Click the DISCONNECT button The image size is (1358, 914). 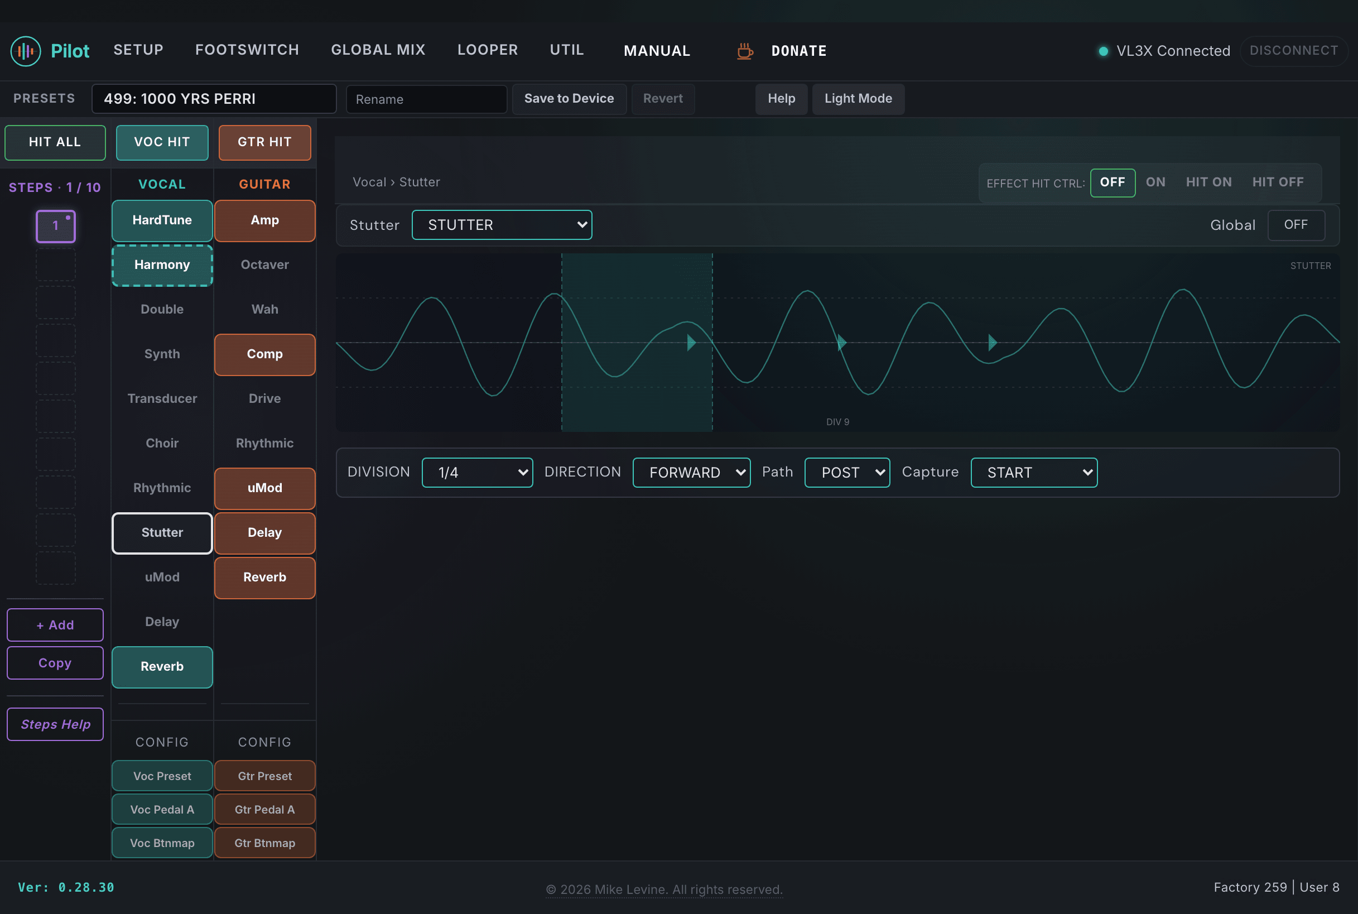[1293, 51]
